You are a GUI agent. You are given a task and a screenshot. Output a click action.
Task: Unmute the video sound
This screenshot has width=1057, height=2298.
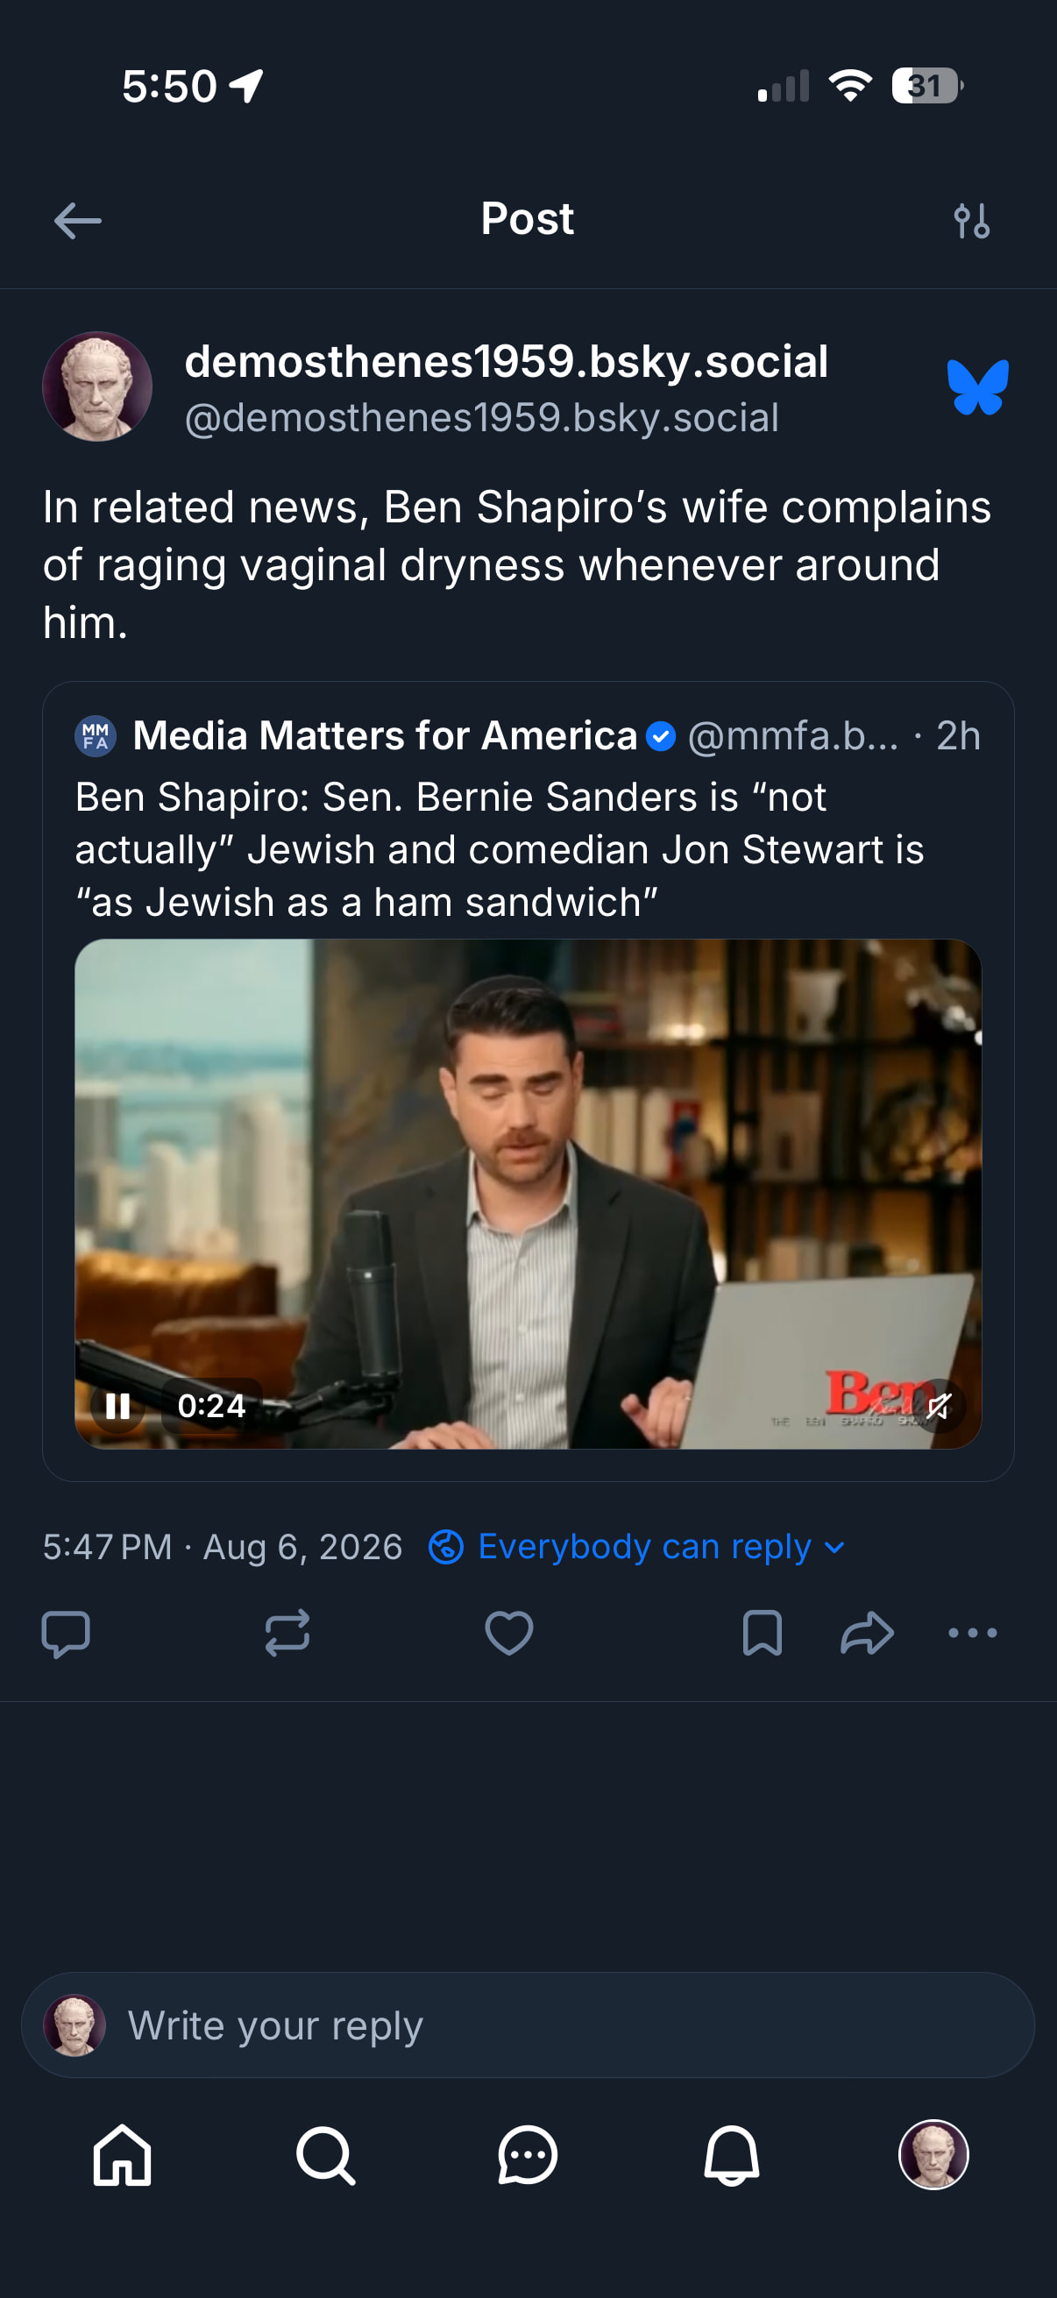[x=939, y=1406]
